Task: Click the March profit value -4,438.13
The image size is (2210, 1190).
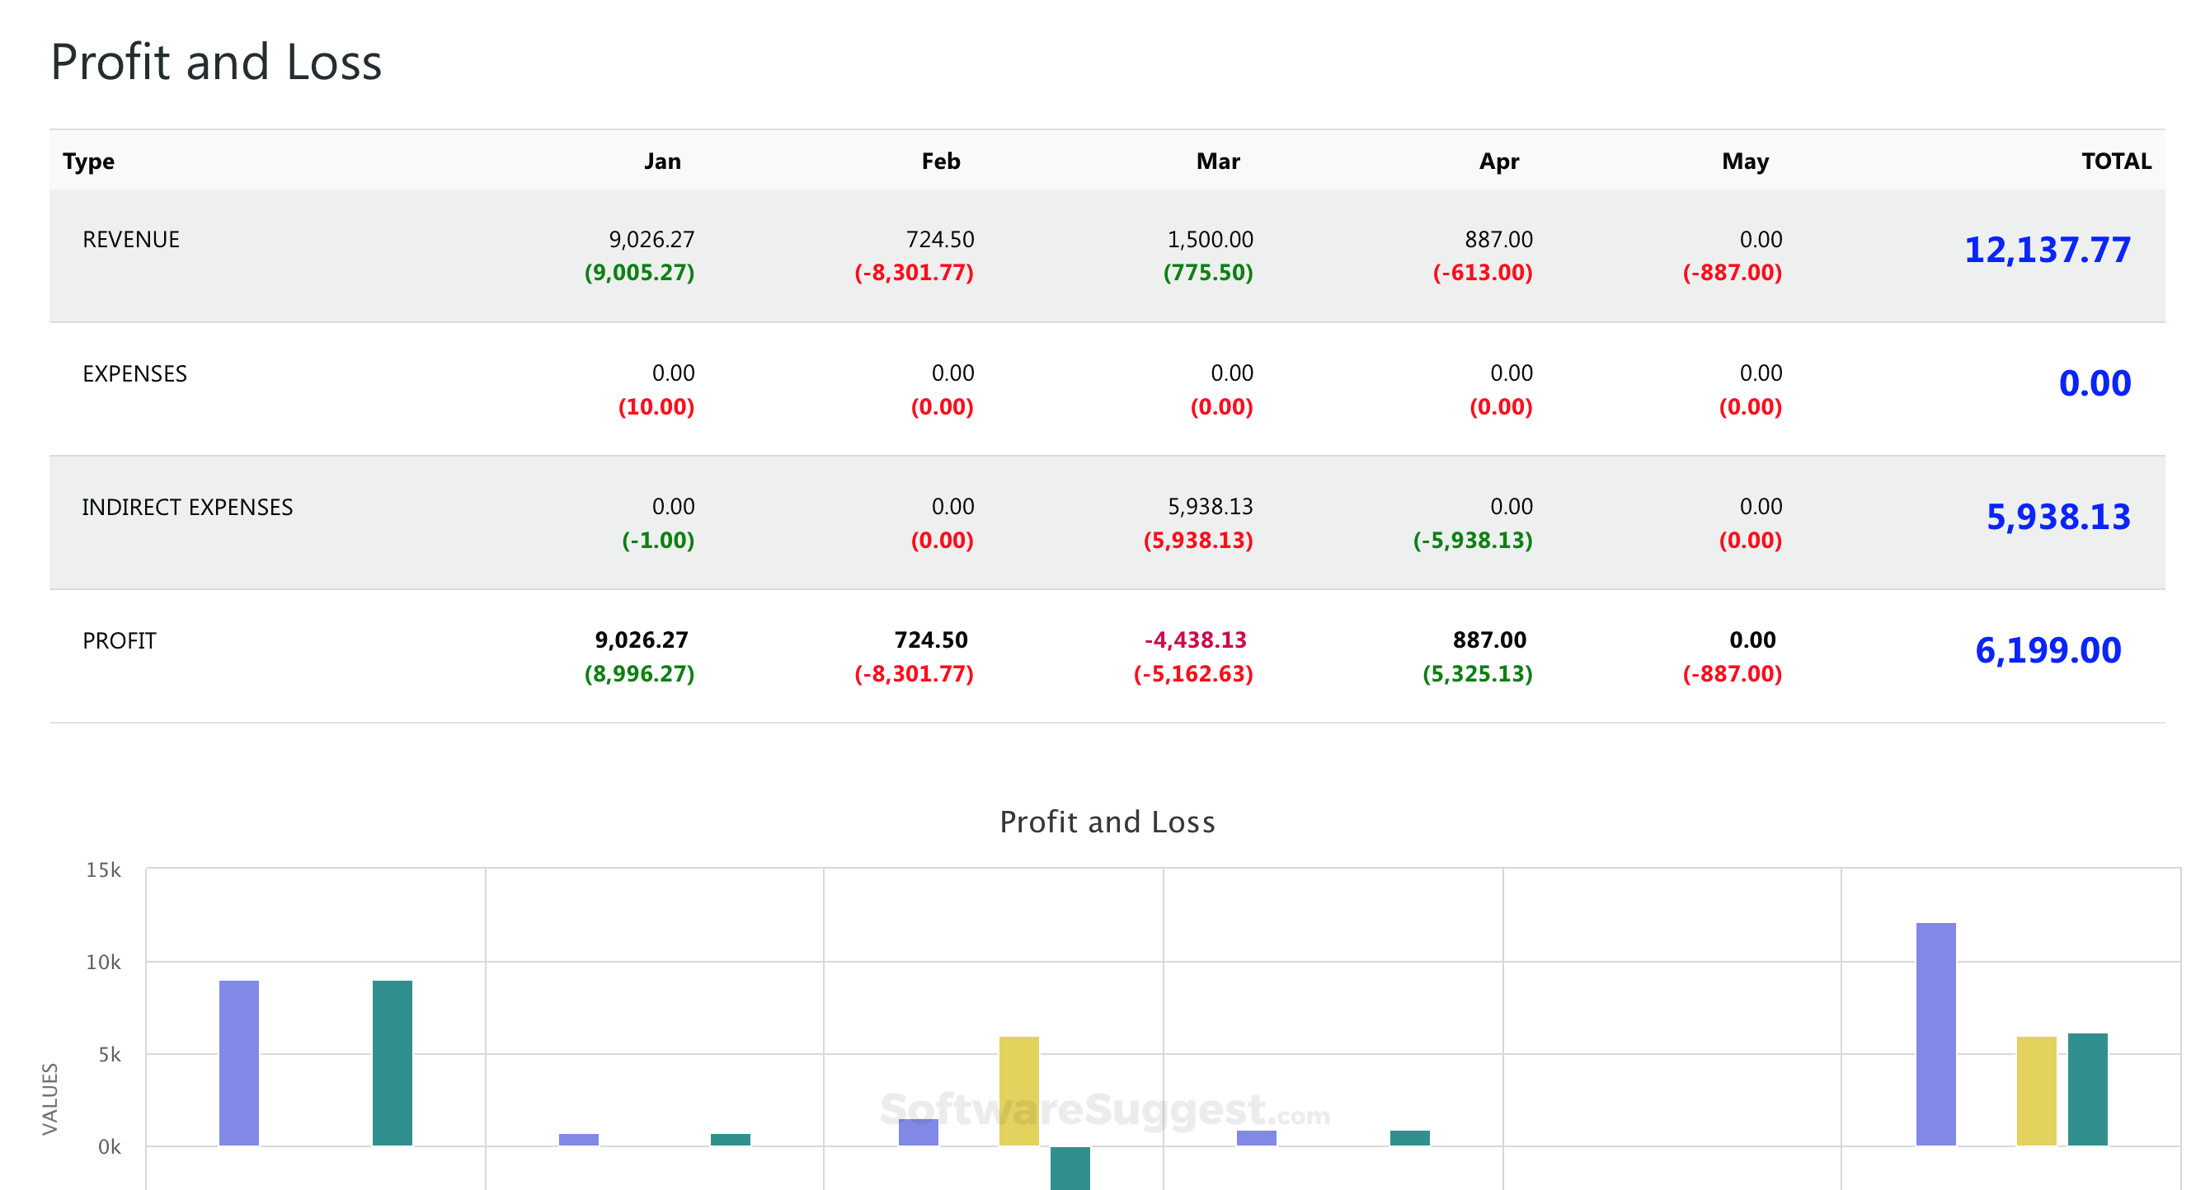Action: point(1194,640)
